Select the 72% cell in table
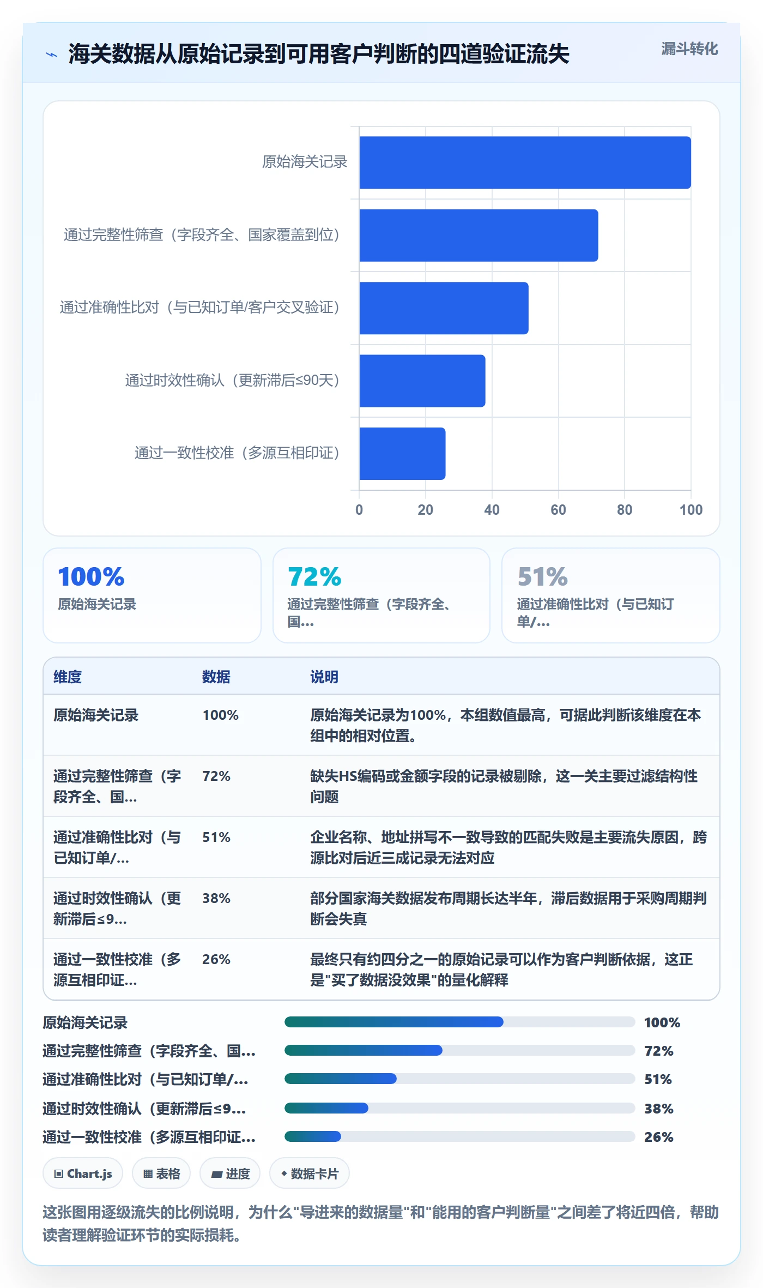Viewport: 763px width, 1288px height. pyautogui.click(x=216, y=776)
